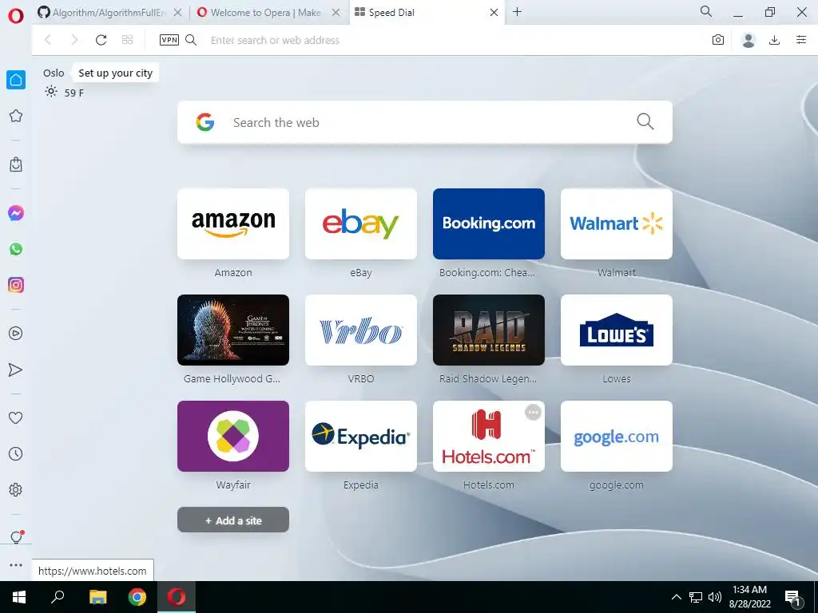Open the Search in tabs magnifier
This screenshot has width=818, height=613.
pos(706,11)
